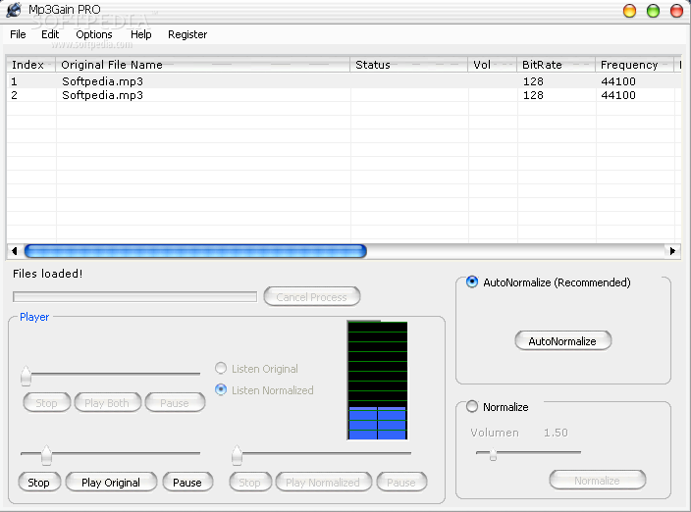This screenshot has height=512, width=691.
Task: Click the blue horizontal scrollbar thumb
Action: 195,251
